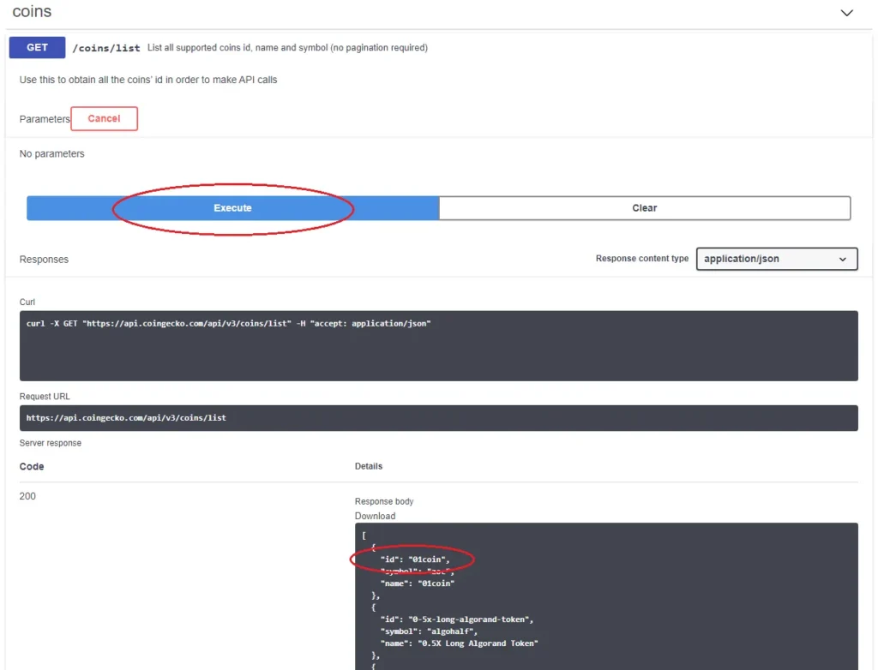
Task: Collapse the coins section chevron
Action: [x=846, y=13]
